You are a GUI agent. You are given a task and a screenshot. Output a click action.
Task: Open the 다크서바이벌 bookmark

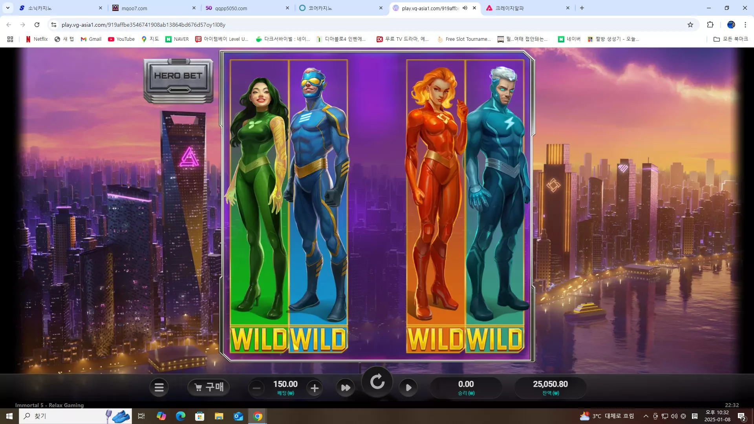[283, 39]
